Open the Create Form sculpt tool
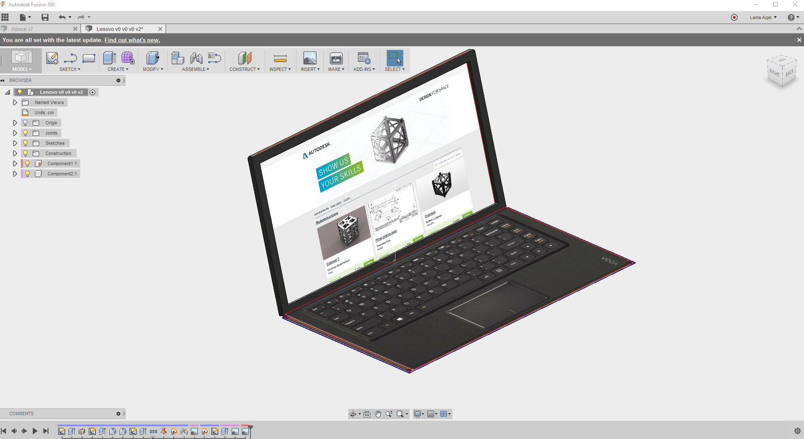Image resolution: width=804 pixels, height=439 pixels. point(128,58)
